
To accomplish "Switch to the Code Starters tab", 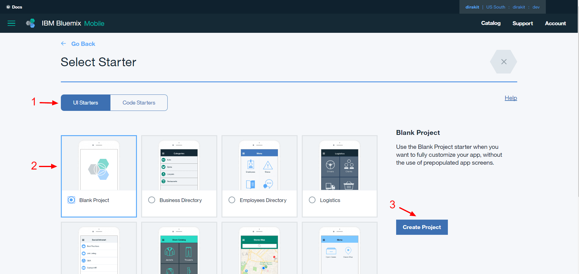I will 139,103.
